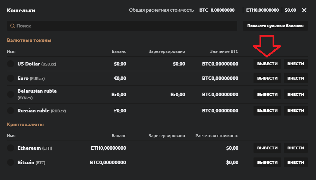316x180 pixels.
Task: Click the US Dollar coin icon
Action: (11, 64)
